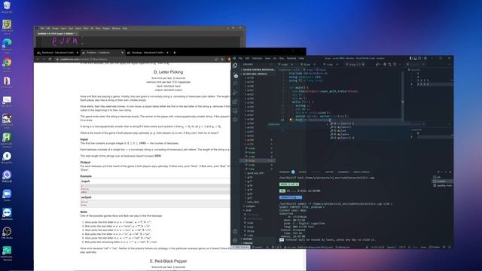The height and width of the screenshot is (271, 482).
Task: Toggle the secondary side bar layout icon
Action: pos(419,58)
